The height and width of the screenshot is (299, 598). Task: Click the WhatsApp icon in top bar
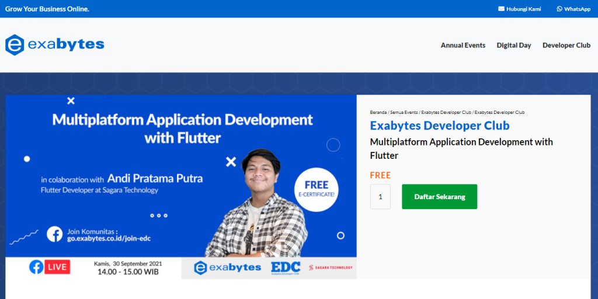[x=559, y=9]
